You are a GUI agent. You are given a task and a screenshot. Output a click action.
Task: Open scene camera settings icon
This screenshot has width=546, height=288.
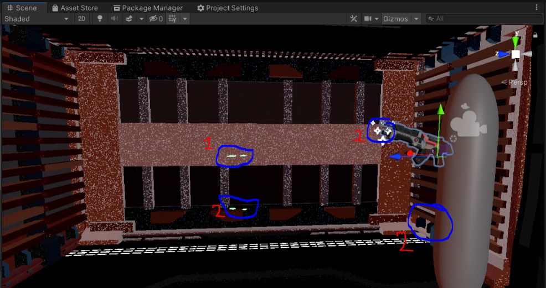click(368, 19)
